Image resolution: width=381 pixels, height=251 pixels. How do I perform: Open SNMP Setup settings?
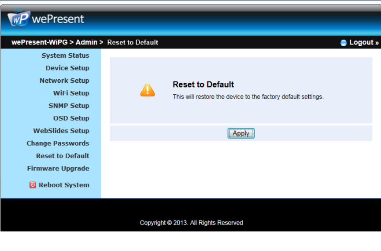tap(69, 106)
